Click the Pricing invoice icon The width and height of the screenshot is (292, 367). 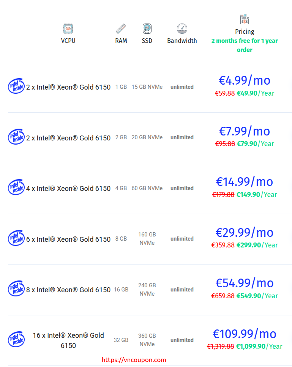point(245,19)
